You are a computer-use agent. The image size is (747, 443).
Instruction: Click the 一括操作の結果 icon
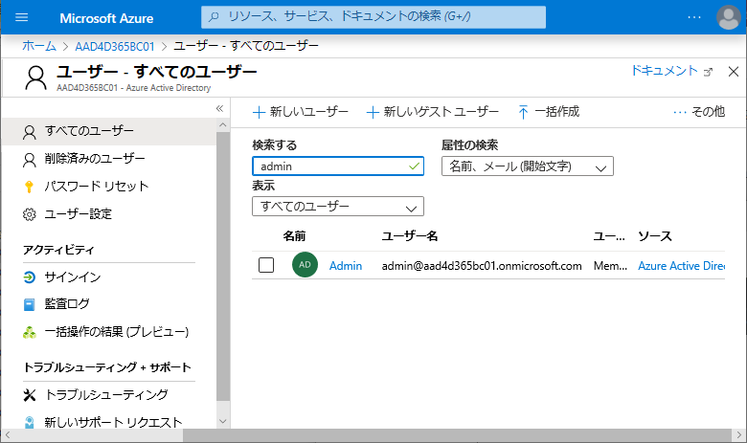(x=29, y=332)
